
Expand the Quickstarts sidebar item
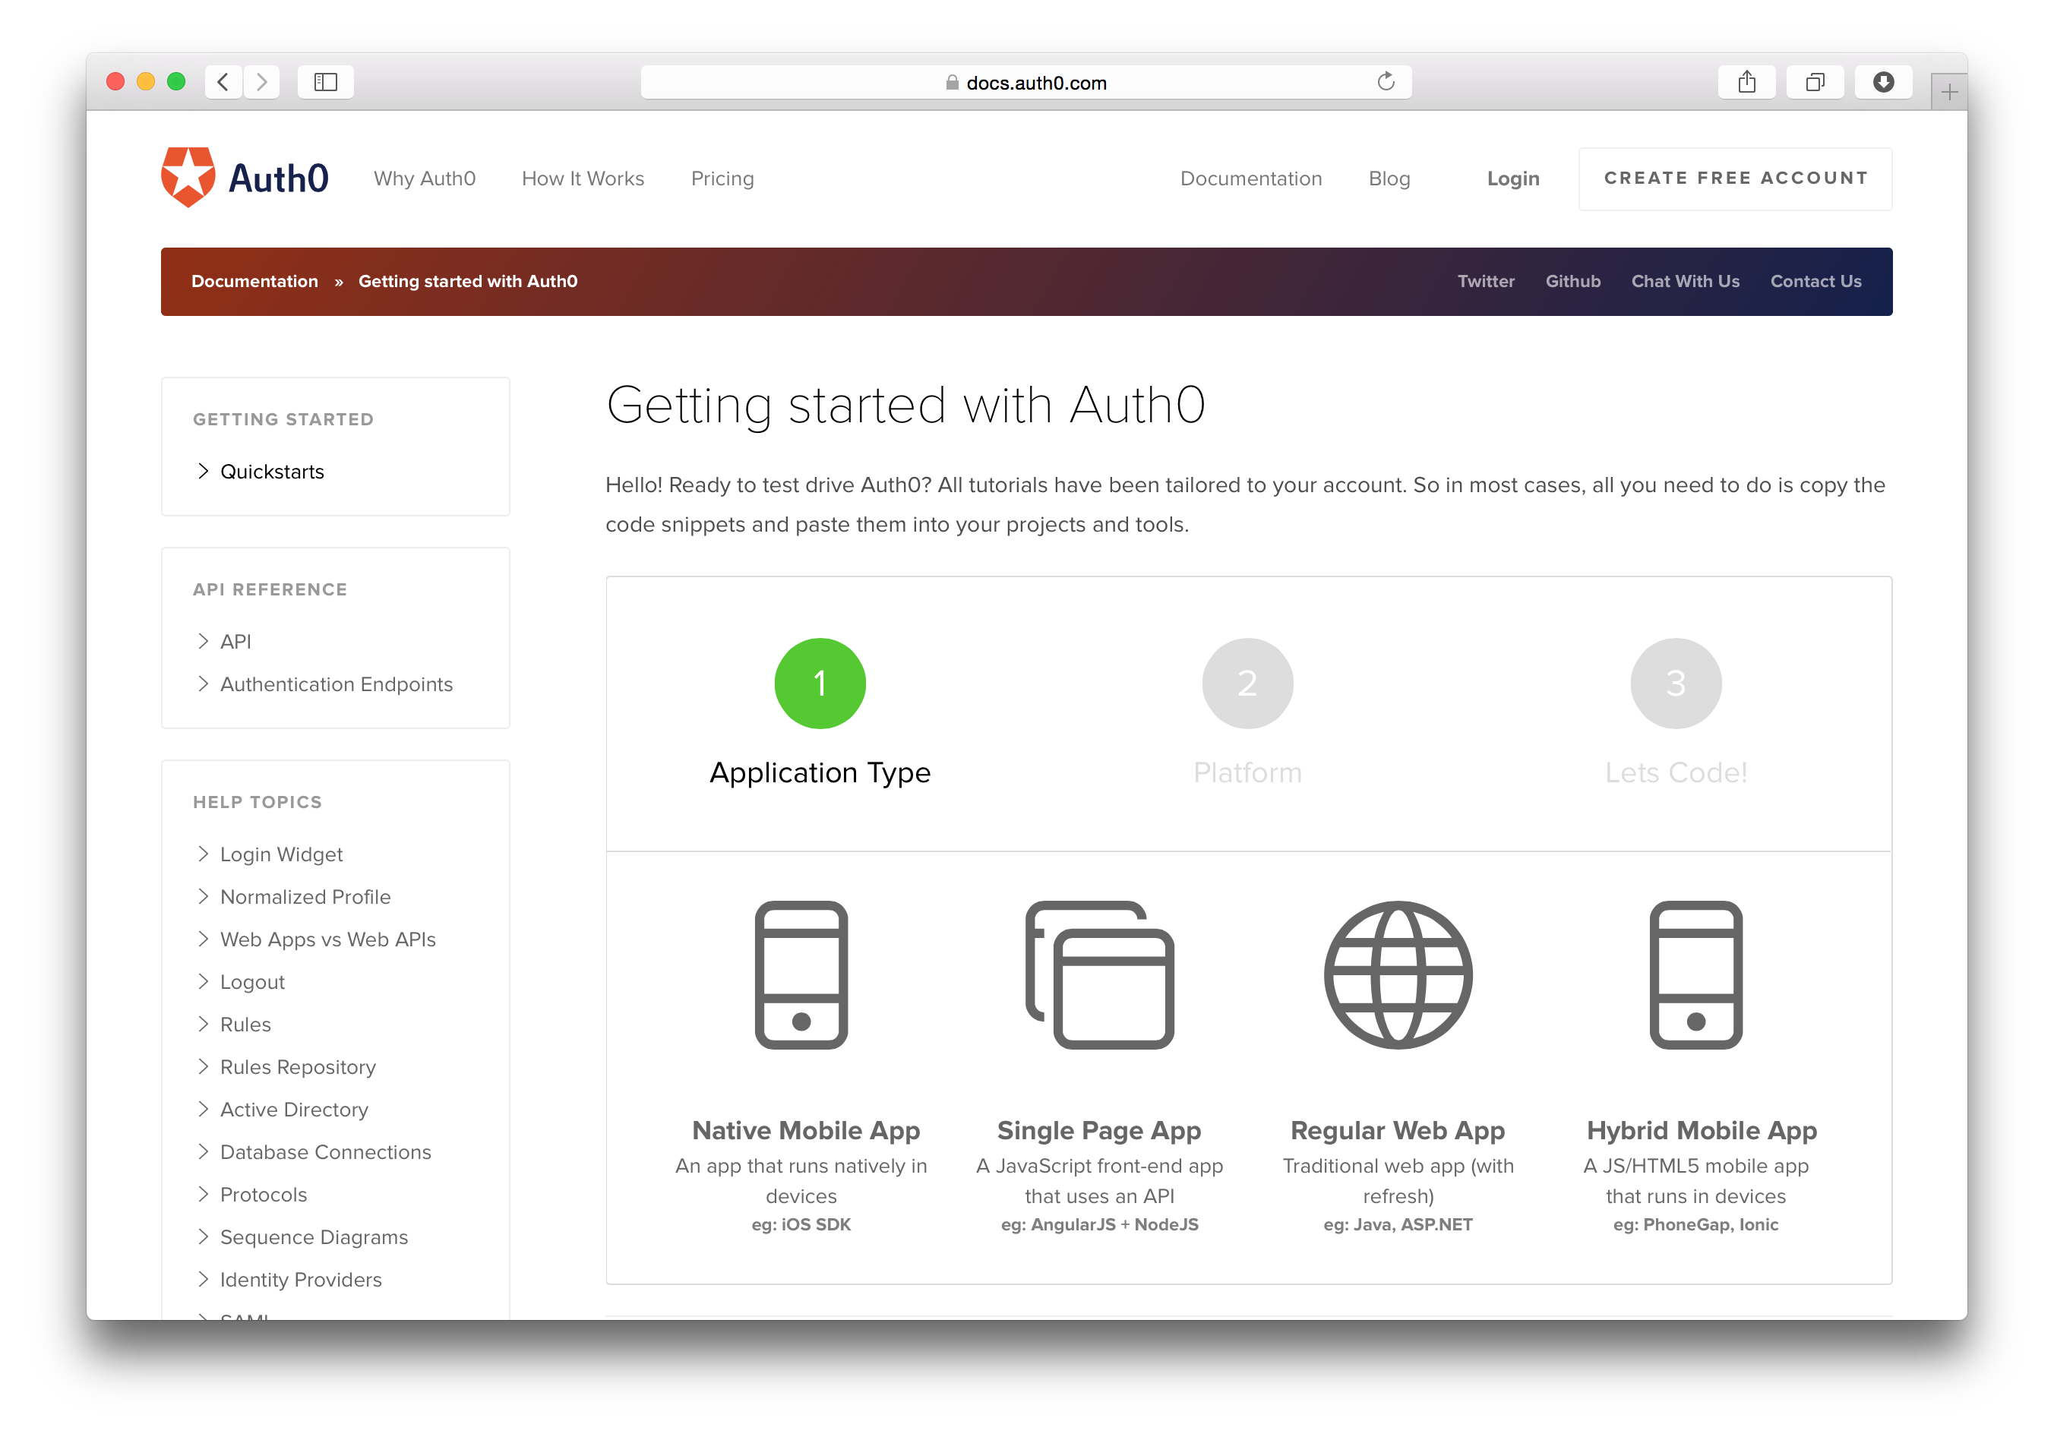[x=272, y=472]
